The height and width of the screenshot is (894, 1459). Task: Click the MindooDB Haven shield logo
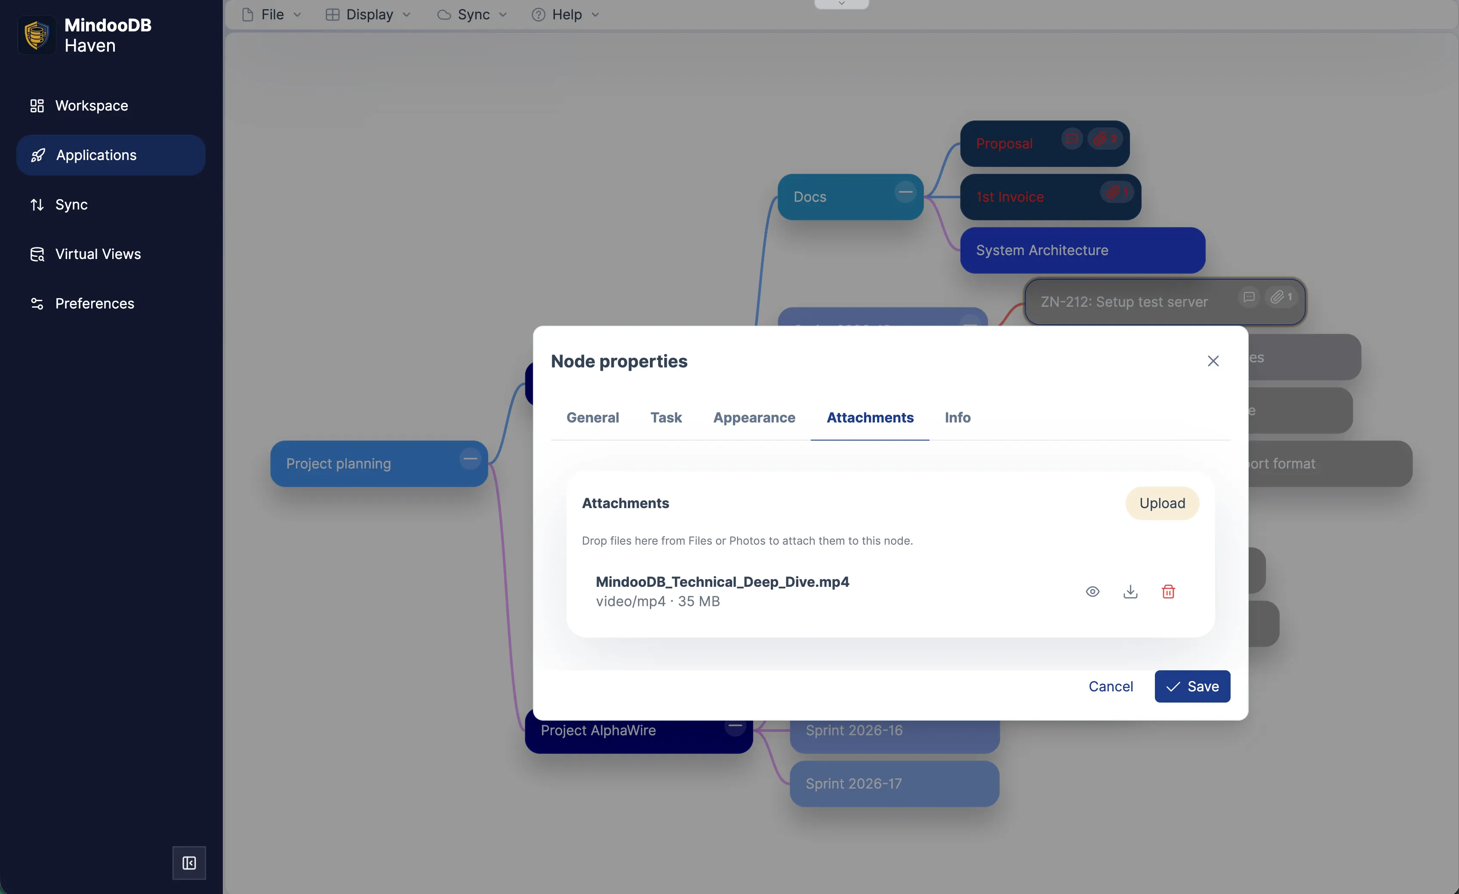pos(37,35)
